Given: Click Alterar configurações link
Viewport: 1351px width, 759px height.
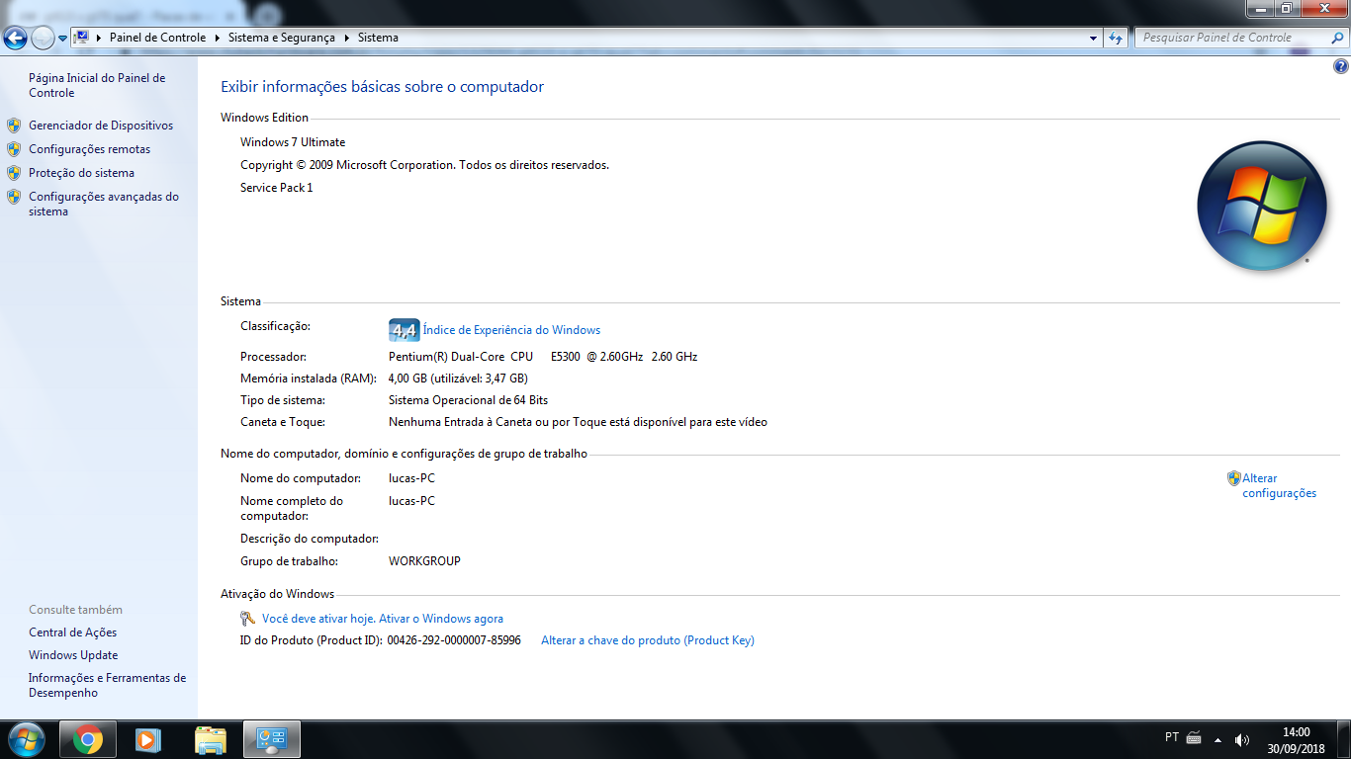Looking at the screenshot, I should [x=1279, y=485].
